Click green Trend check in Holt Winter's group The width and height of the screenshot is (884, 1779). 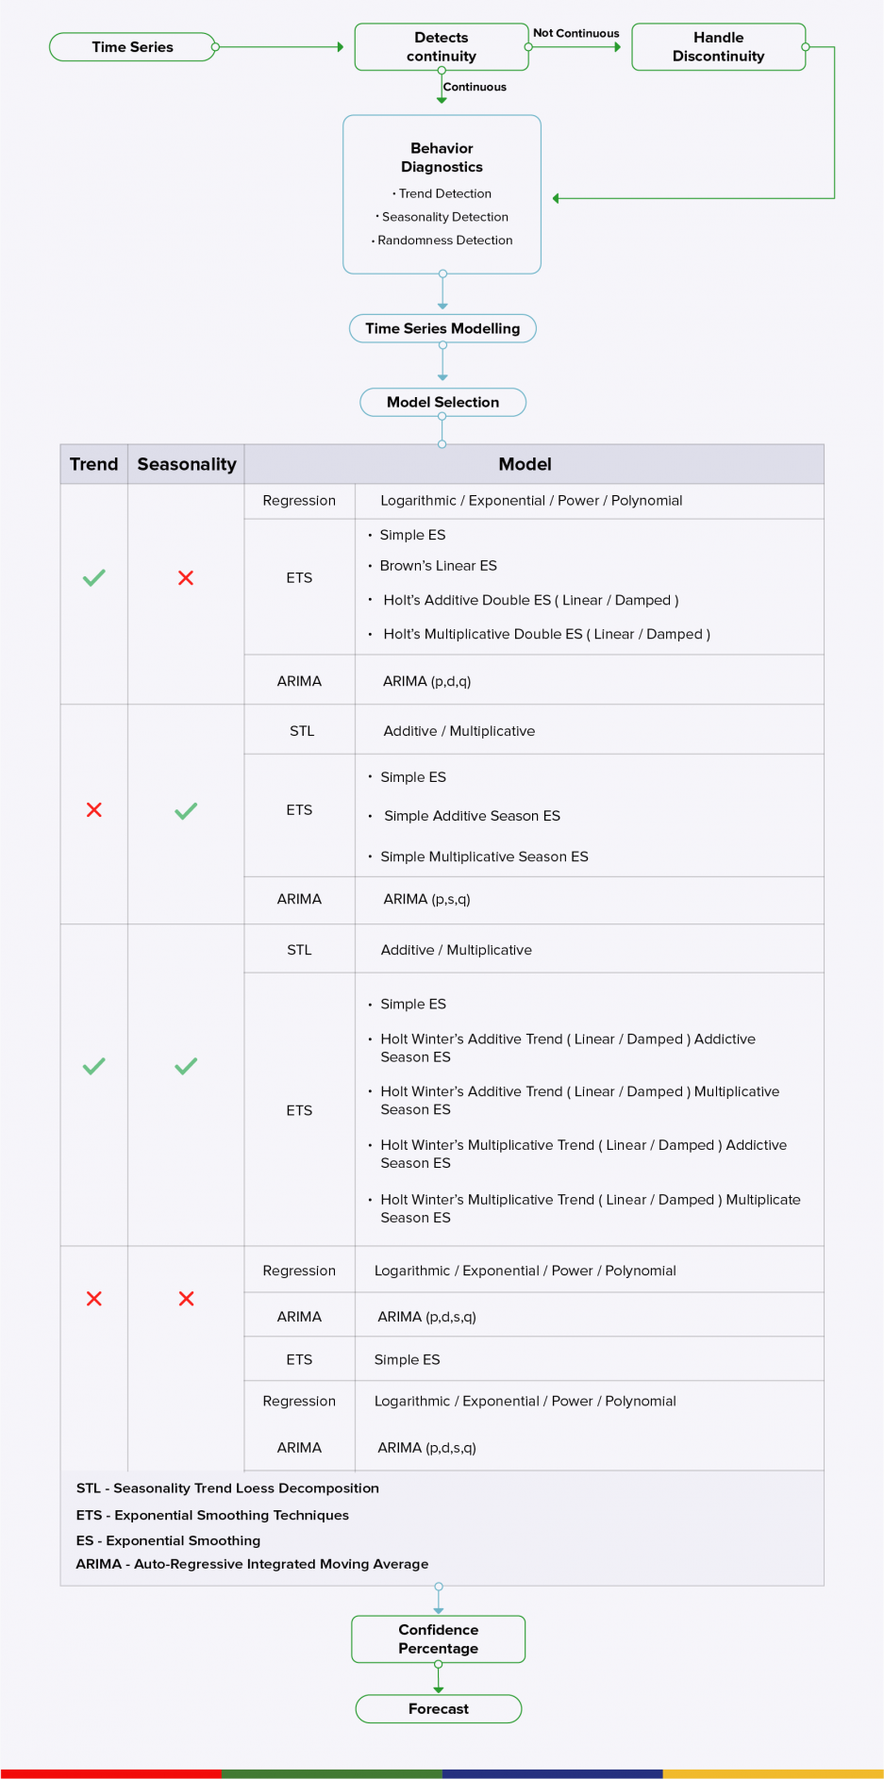point(94,1066)
